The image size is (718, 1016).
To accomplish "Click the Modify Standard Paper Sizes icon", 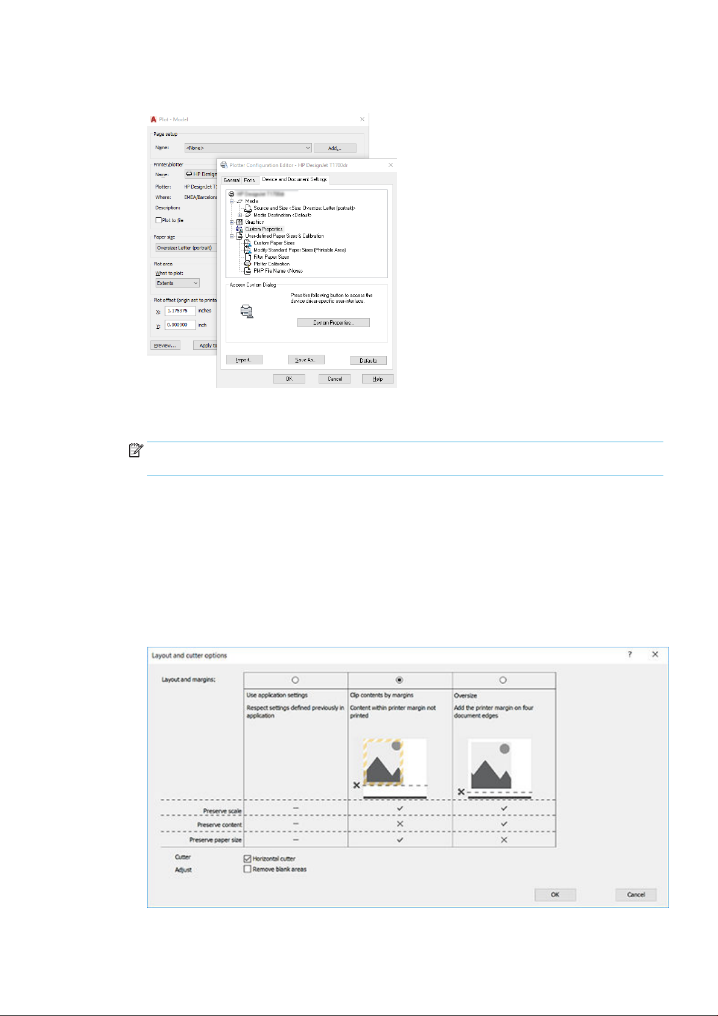I will pyautogui.click(x=248, y=250).
